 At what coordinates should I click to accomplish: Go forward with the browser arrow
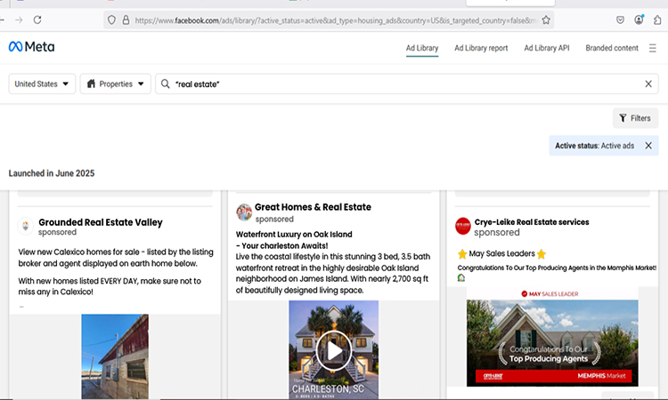(19, 20)
